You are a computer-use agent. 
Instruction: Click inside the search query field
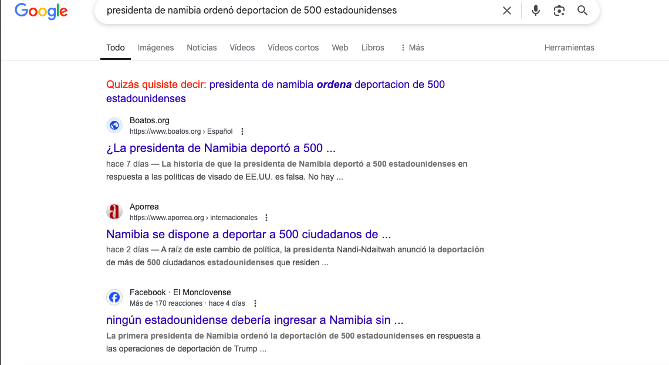coord(293,11)
